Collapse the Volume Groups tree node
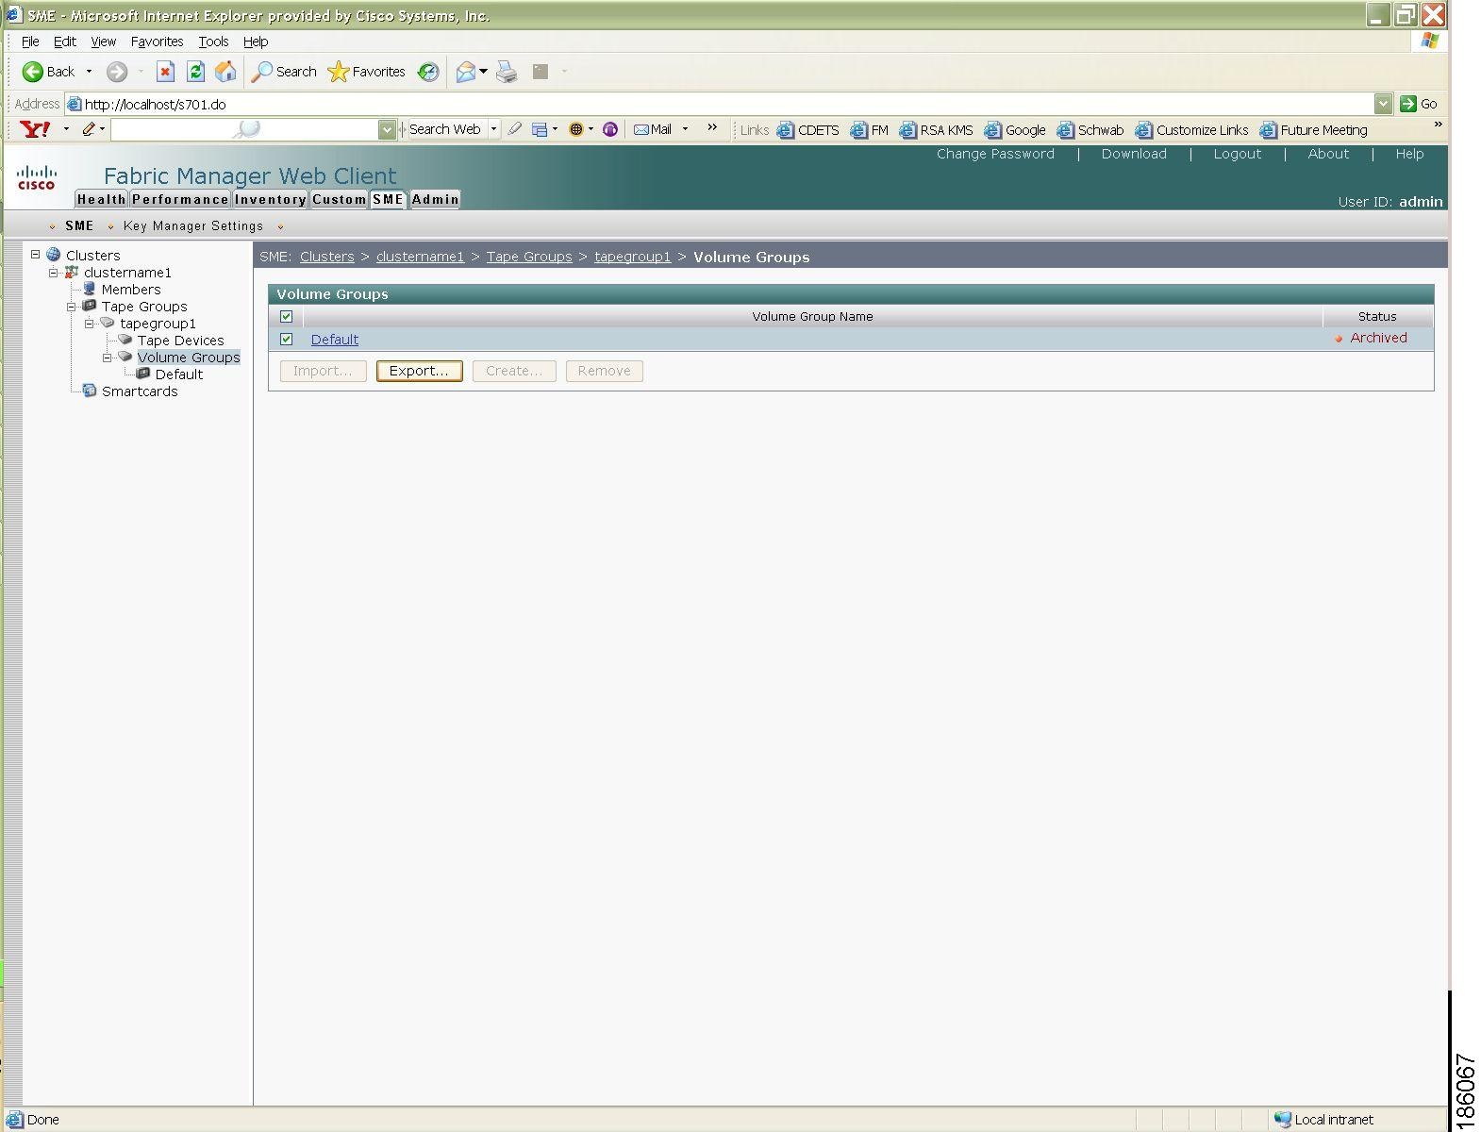This screenshot has height=1132, width=1481. coord(108,357)
